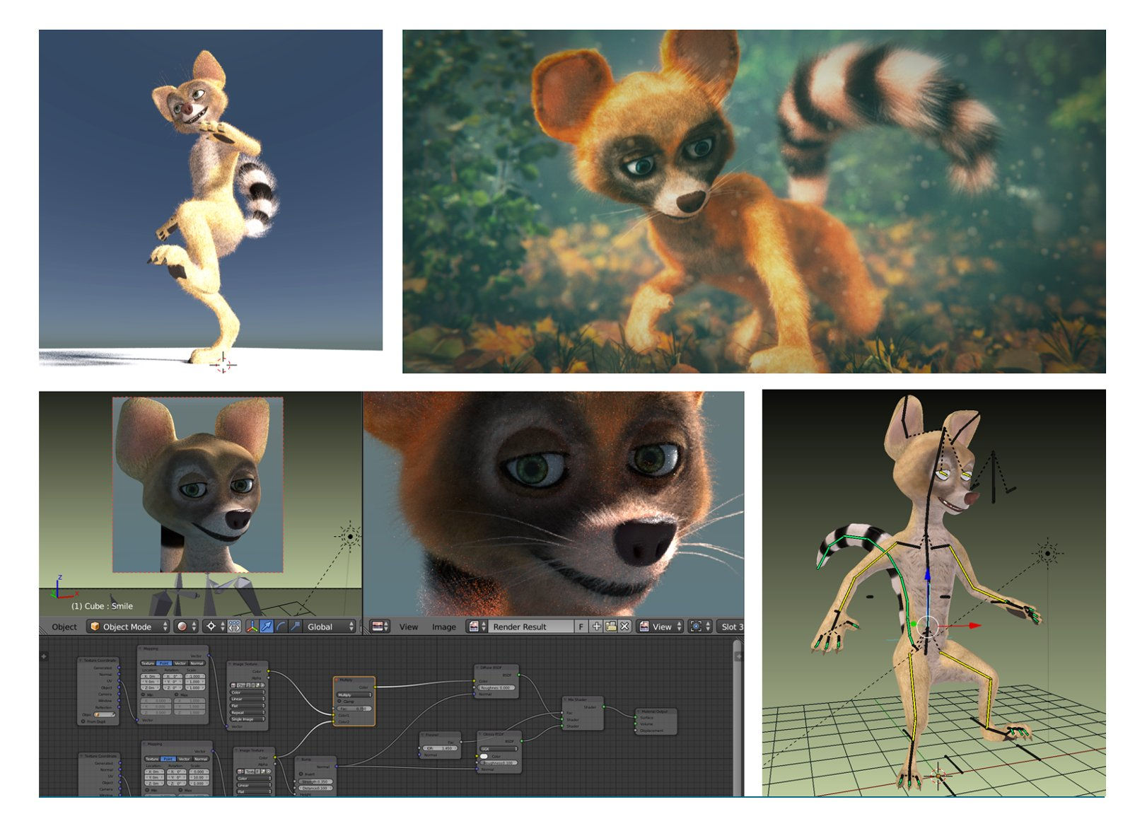The height and width of the screenshot is (826, 1147).
Task: Click the pivot icon in image editor header
Action: 700,627
